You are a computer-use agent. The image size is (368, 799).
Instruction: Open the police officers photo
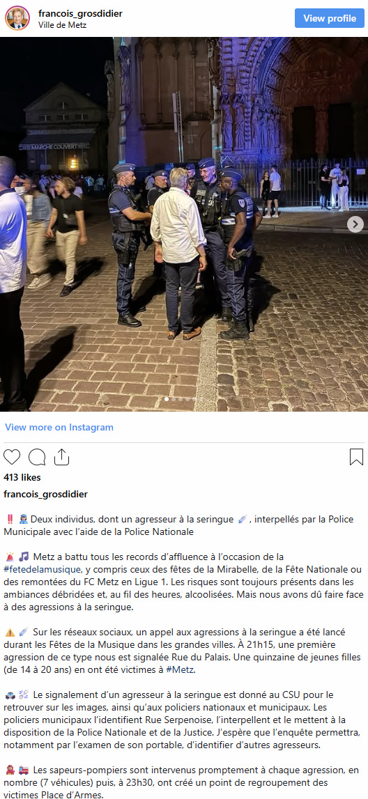click(x=184, y=224)
